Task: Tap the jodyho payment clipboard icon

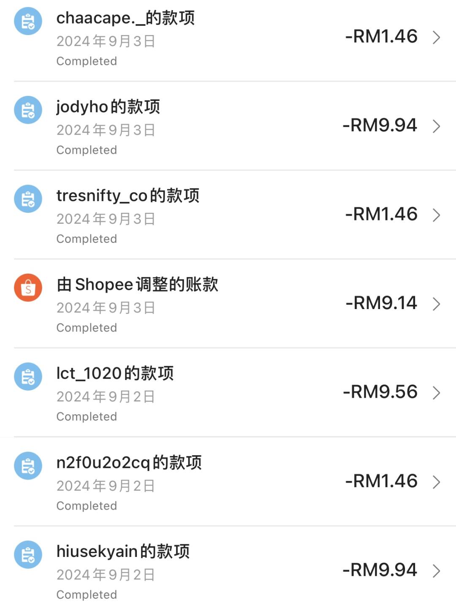Action: 28,110
